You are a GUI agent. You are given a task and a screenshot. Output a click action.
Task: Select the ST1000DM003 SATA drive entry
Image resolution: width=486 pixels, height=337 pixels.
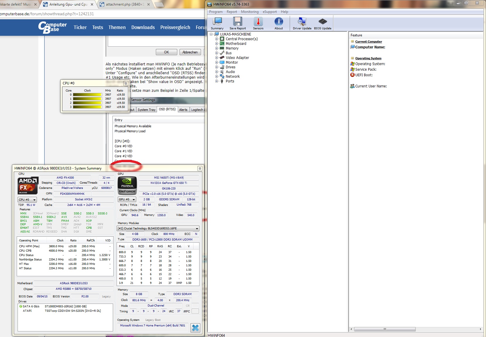[x=65, y=306]
